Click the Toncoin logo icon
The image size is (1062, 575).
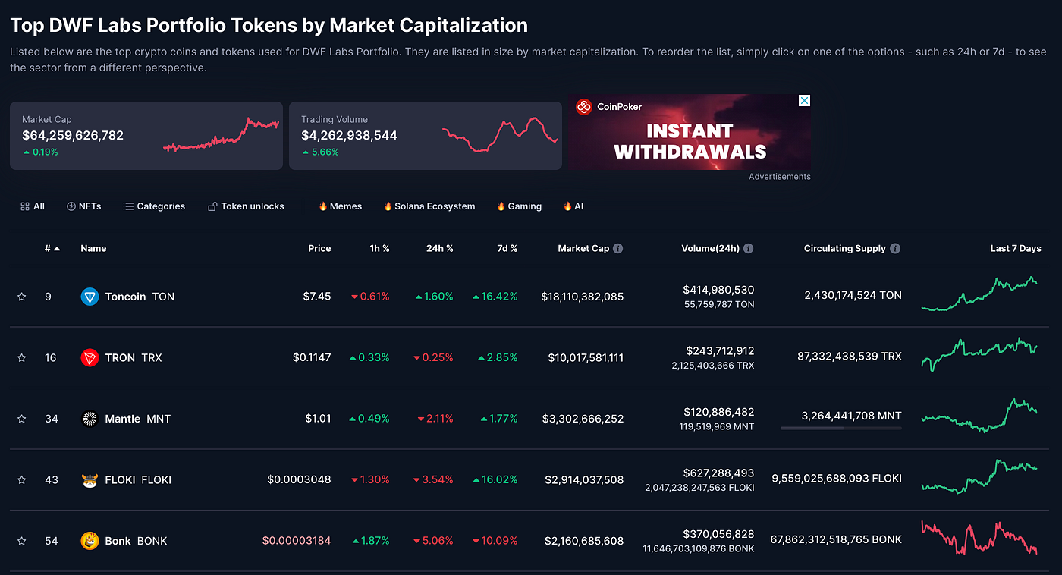(90, 297)
